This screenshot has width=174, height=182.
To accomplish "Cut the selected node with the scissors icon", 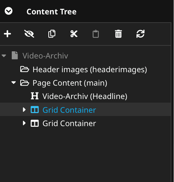I will coord(74,34).
